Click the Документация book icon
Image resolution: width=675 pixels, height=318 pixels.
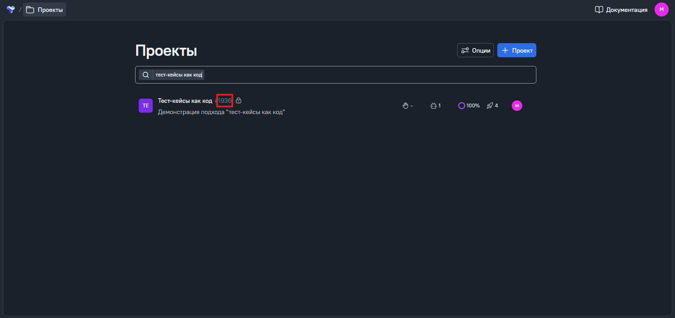pos(599,10)
